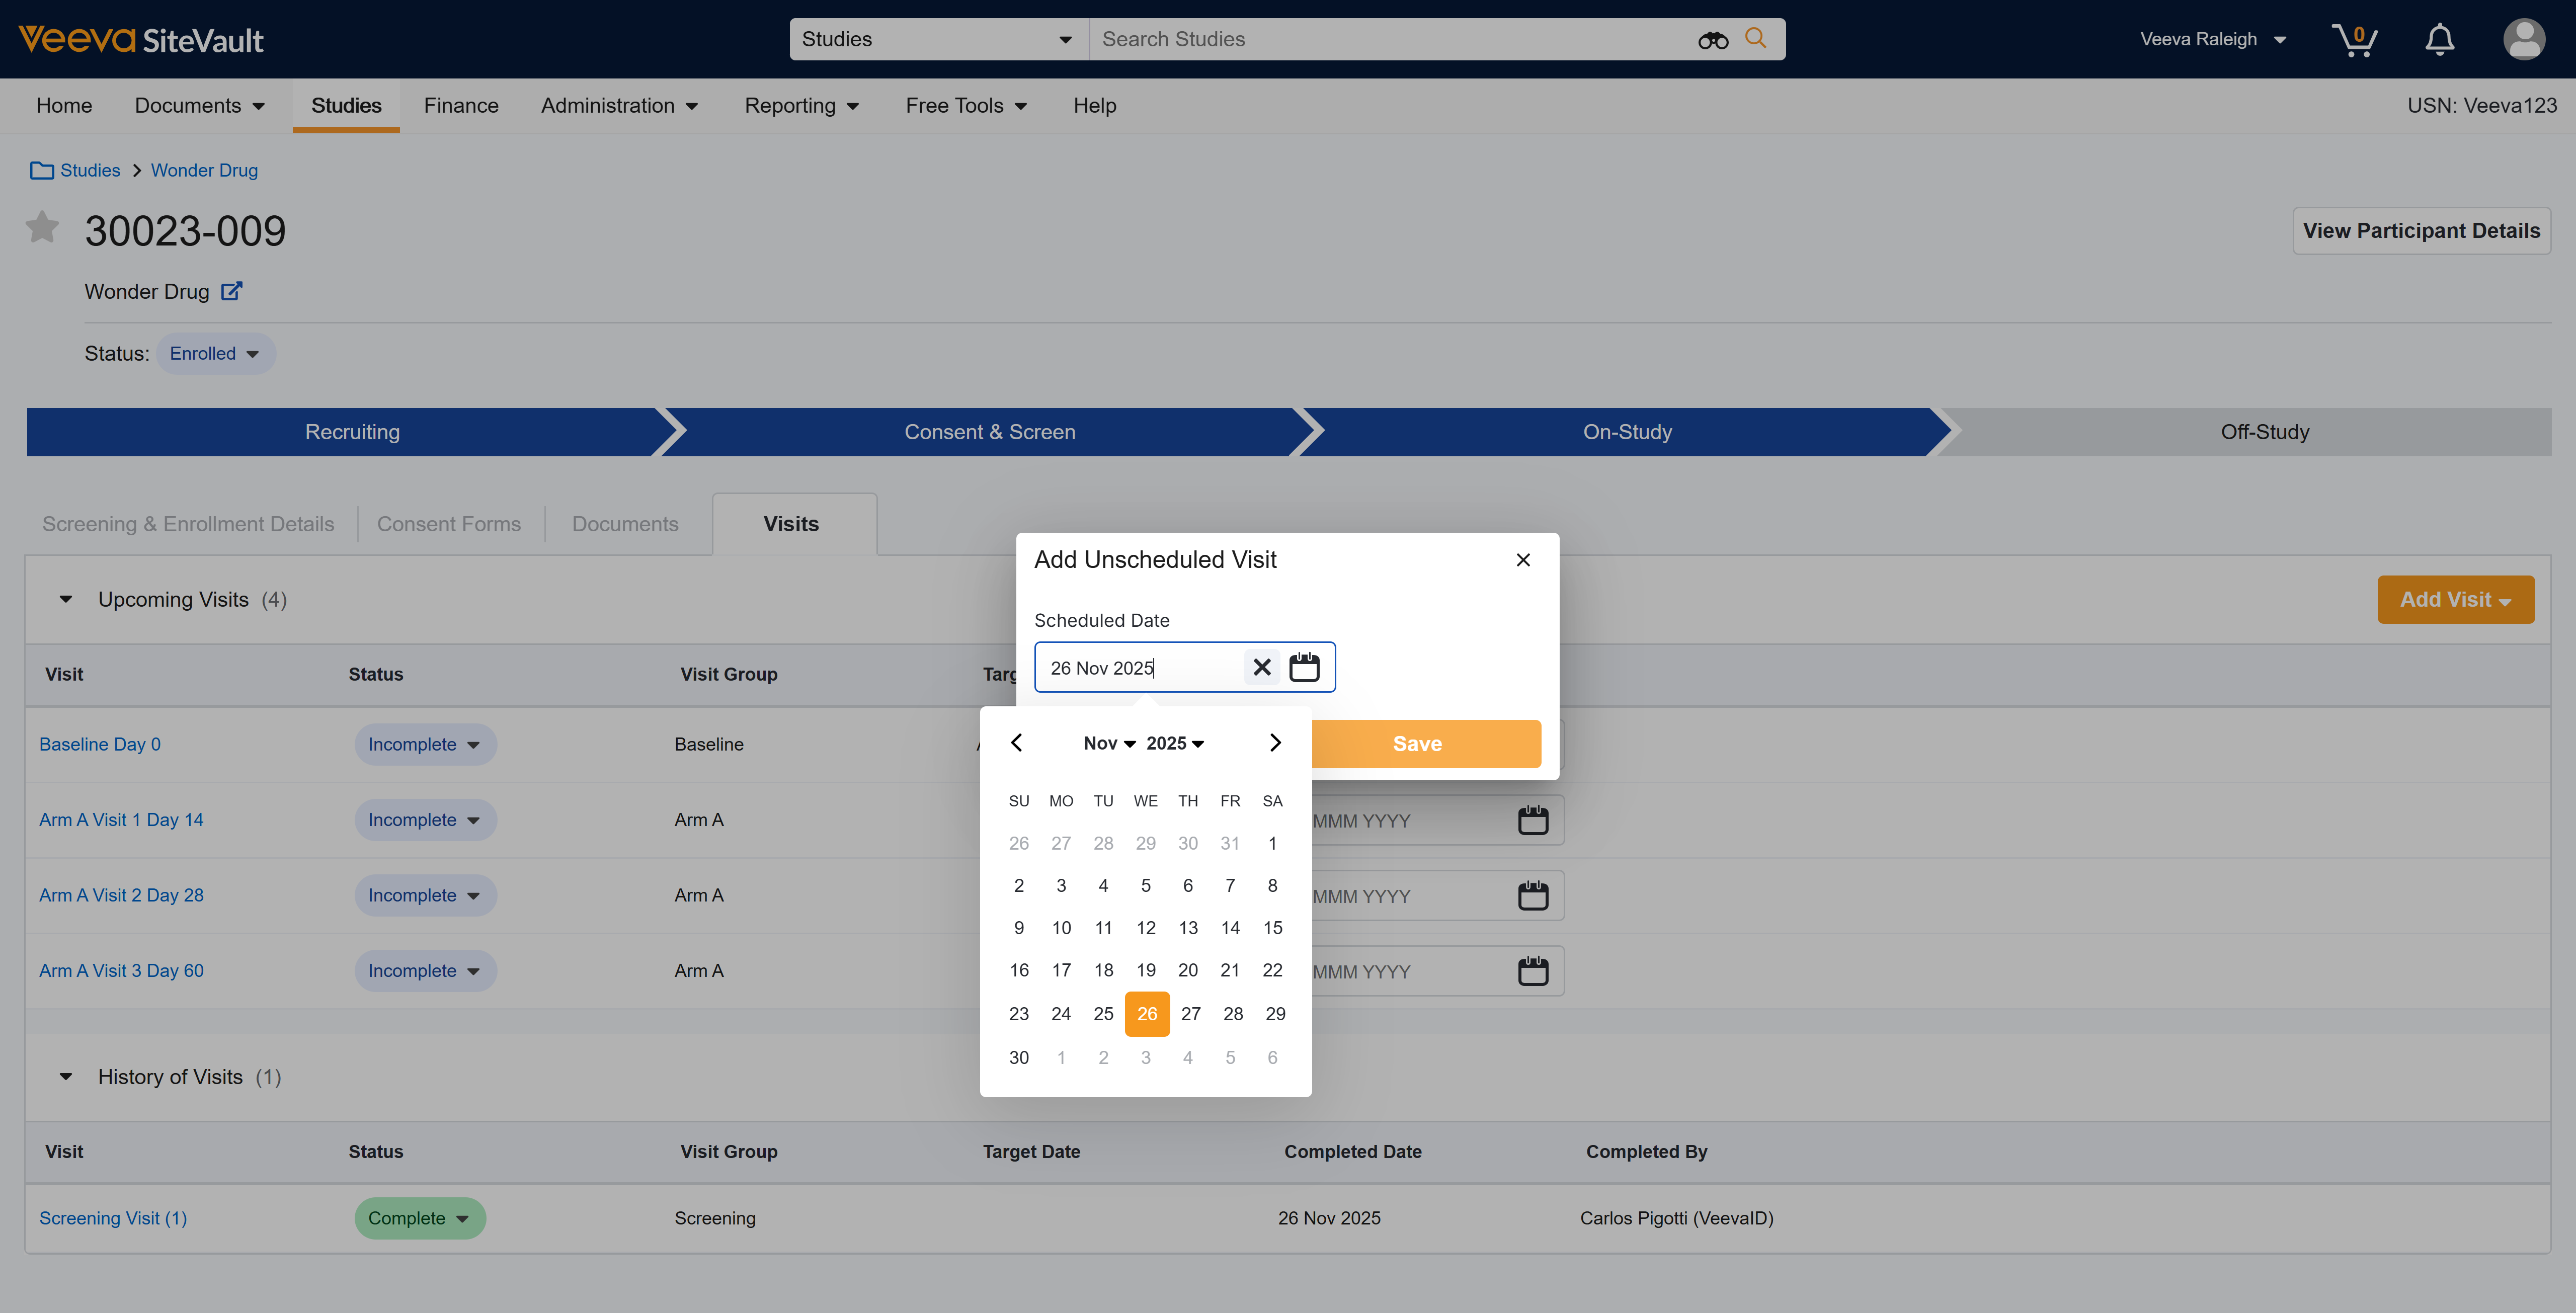Open Wonder Drug via the external link icon
Viewport: 2576px width, 1313px height.
pos(231,291)
